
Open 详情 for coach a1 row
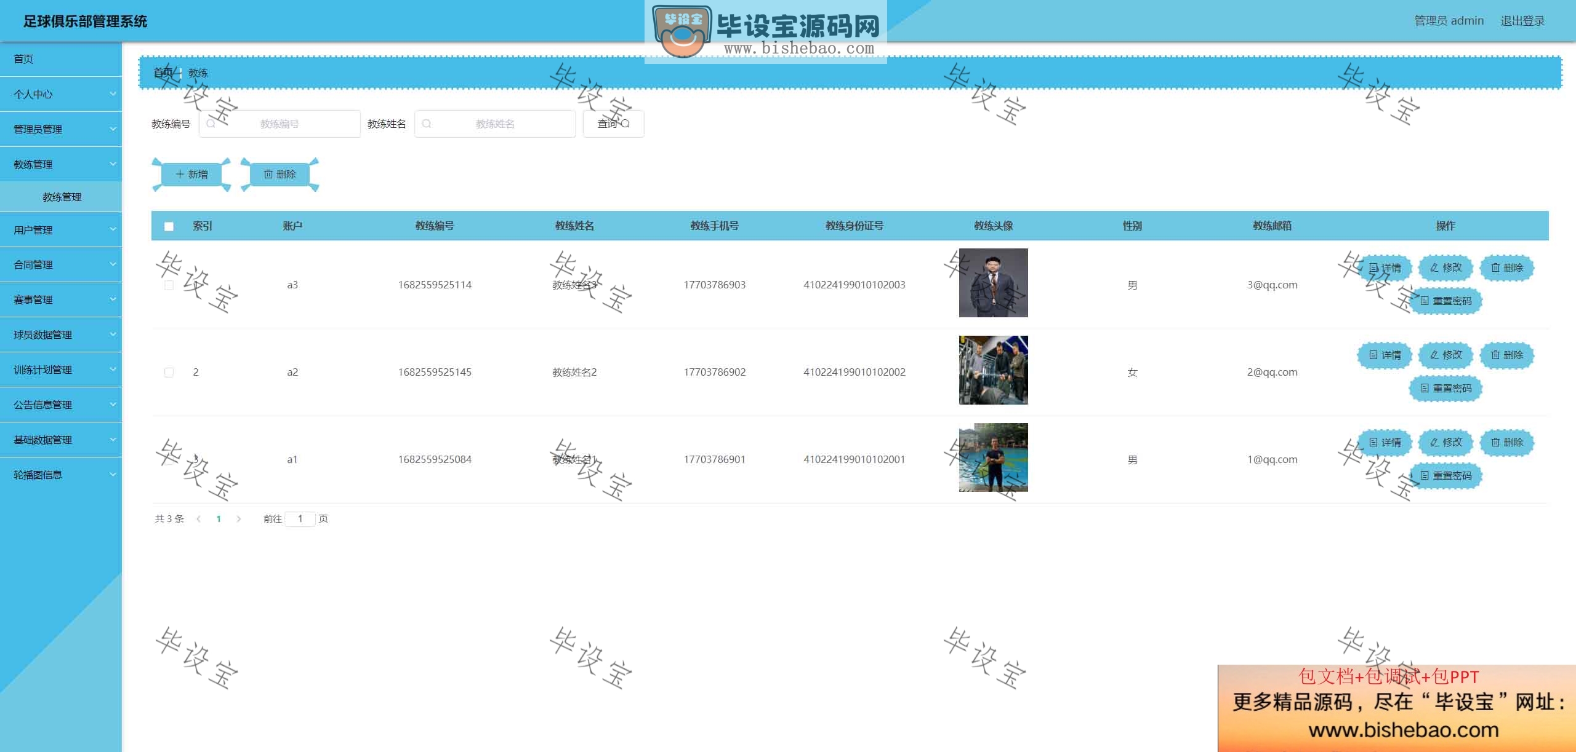pos(1385,442)
